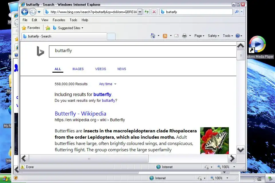Switch to the VIDEOS tab
The width and height of the screenshot is (275, 183).
(x=101, y=69)
